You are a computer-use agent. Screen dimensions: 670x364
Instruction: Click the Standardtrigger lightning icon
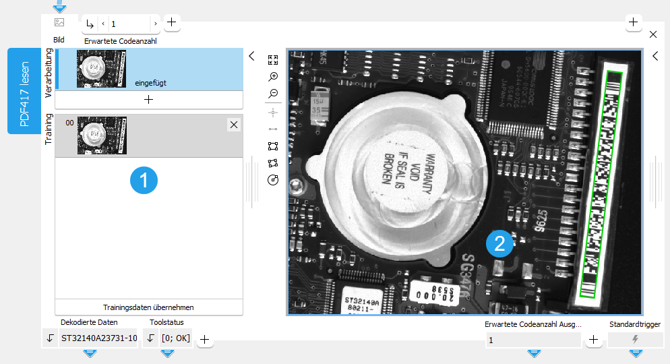[634, 340]
